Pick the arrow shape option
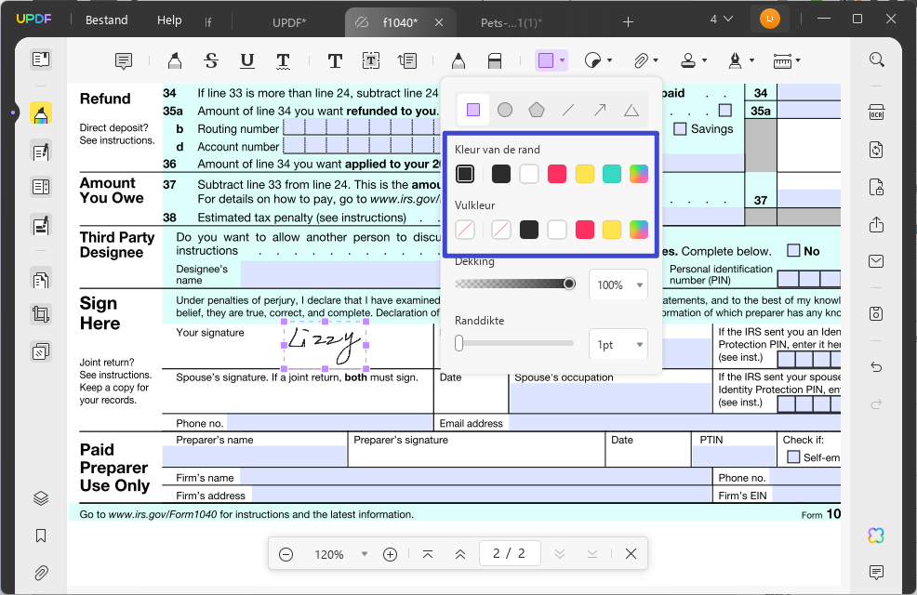917x595 pixels. 600,110
